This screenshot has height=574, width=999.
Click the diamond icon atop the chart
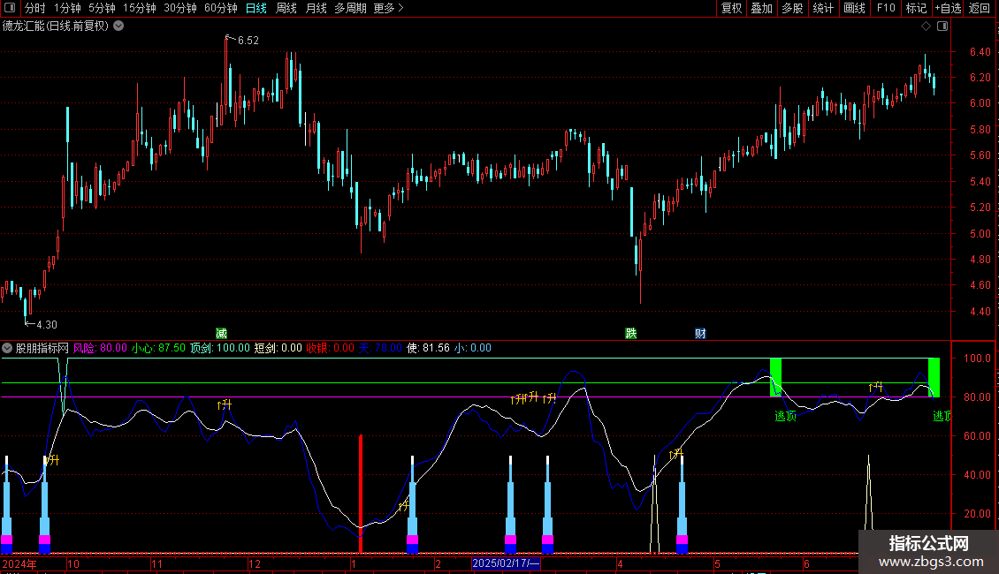tap(927, 26)
